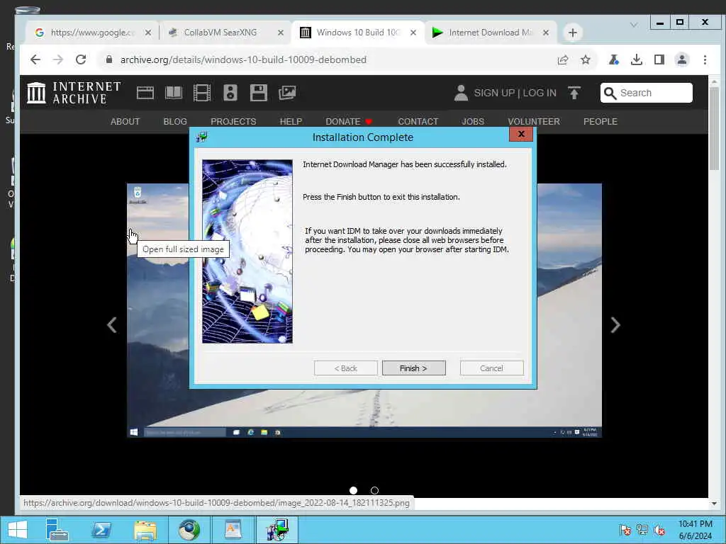The image size is (726, 544).
Task: Click the IDM installer title bar icon
Action: tap(201, 137)
